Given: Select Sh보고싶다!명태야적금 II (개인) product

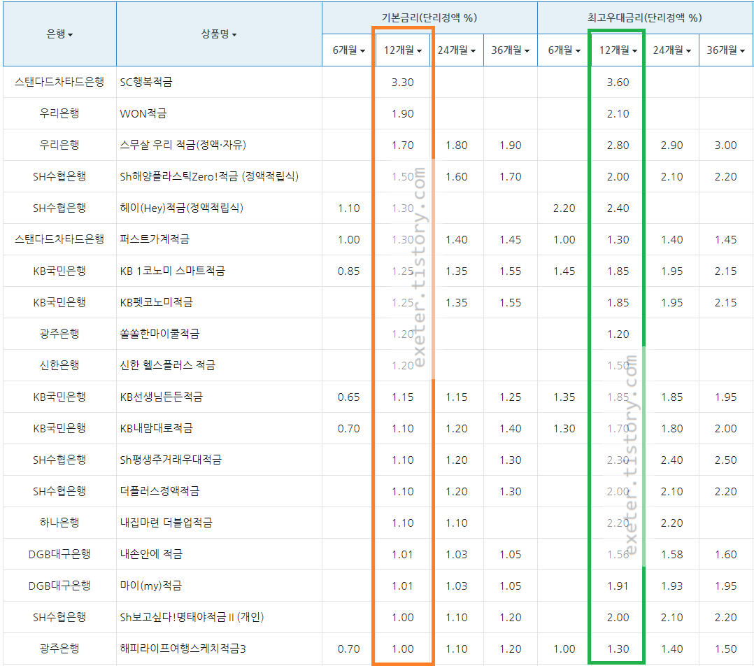Looking at the screenshot, I should coord(192,617).
